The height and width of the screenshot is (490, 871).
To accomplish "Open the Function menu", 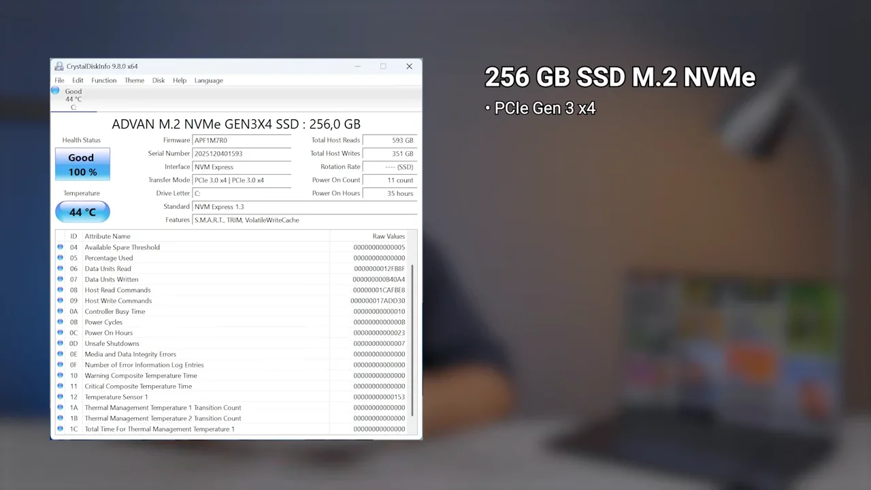I will click(104, 80).
